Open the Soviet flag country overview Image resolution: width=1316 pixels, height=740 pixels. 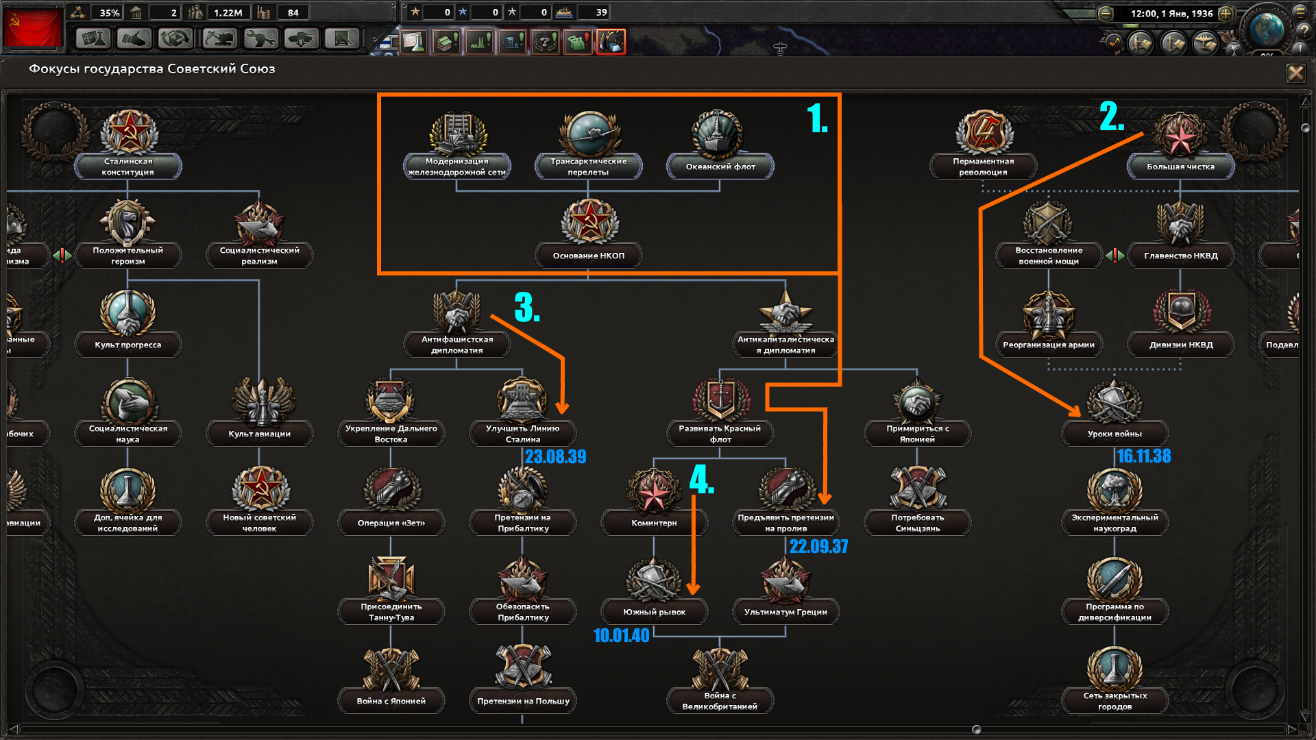32,27
